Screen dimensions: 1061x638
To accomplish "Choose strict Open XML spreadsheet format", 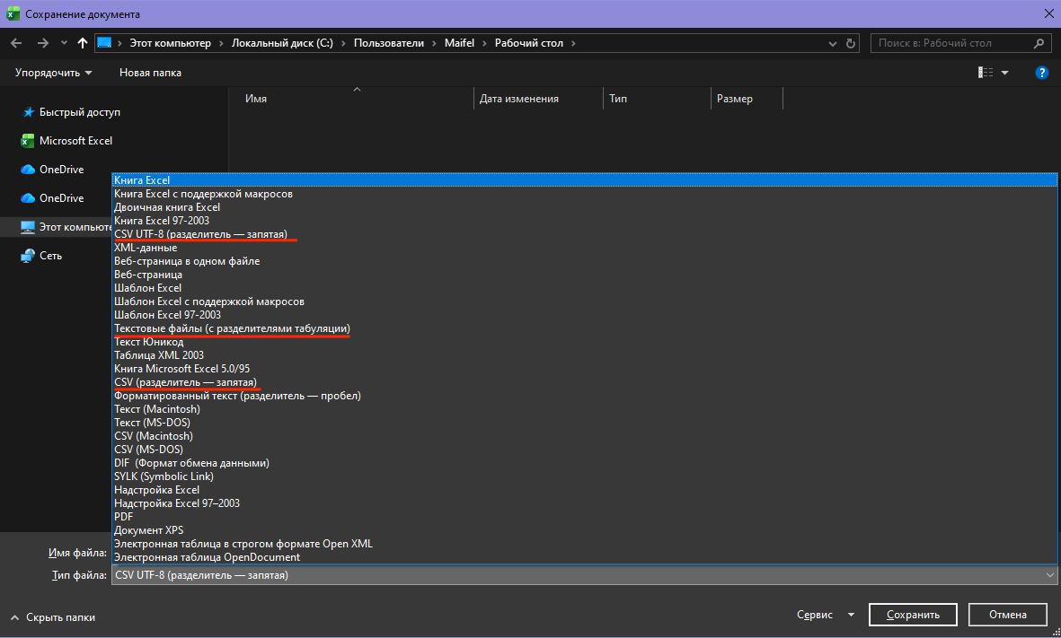I will pos(584,544).
